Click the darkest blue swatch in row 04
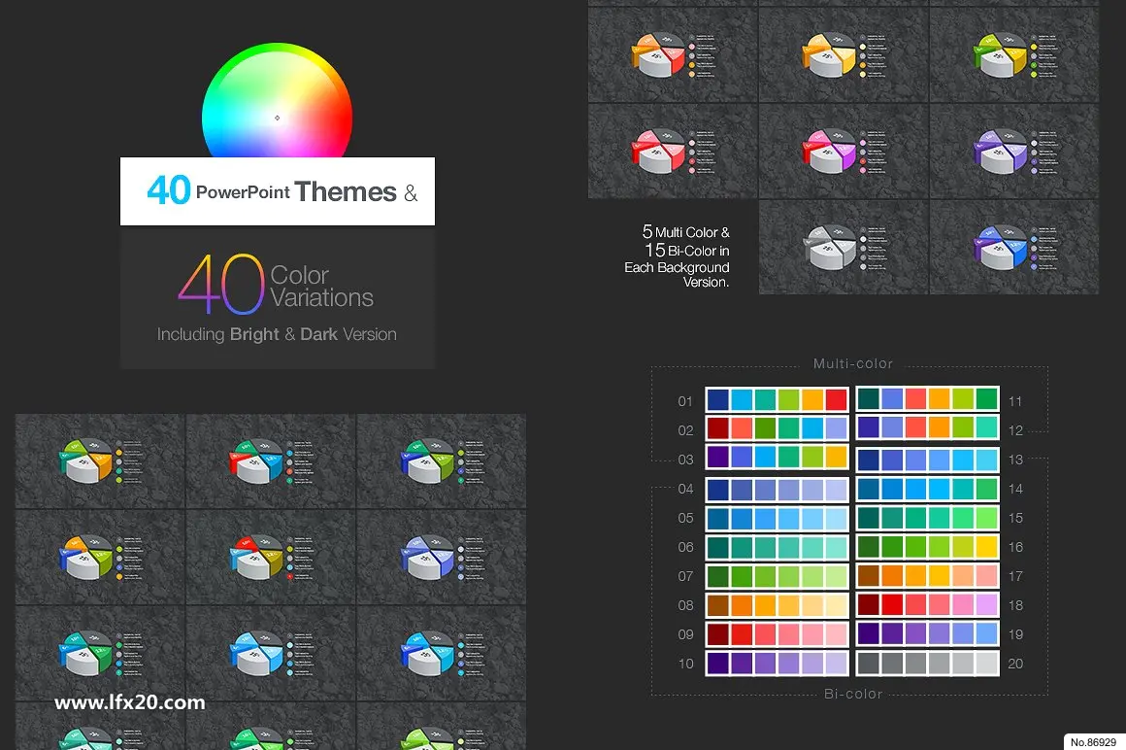This screenshot has height=750, width=1126. click(718, 490)
